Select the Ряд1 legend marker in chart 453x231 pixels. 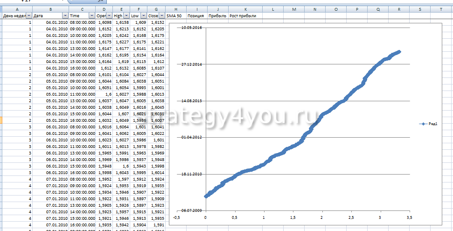423,124
